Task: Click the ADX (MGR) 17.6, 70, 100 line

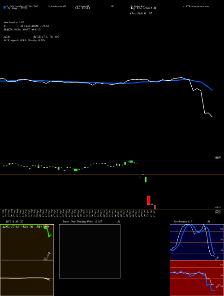Action: click(31, 37)
